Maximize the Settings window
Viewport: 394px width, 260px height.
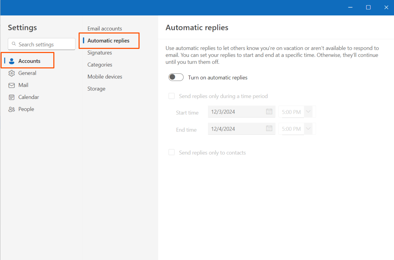tap(368, 7)
